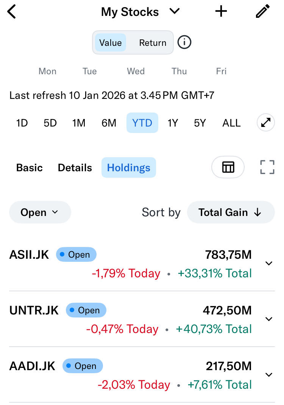This screenshot has height=405, width=284.
Task: Toggle sort direction arrow on Total Gain
Action: coord(258,213)
